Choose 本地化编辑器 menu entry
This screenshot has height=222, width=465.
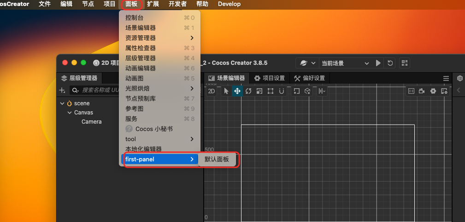tap(160, 149)
